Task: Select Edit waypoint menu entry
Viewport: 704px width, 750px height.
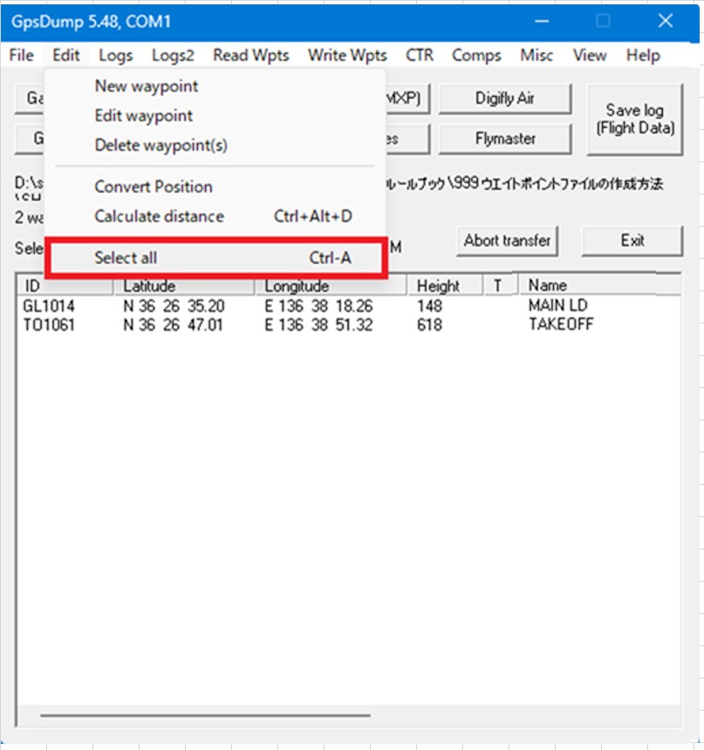Action: point(143,116)
